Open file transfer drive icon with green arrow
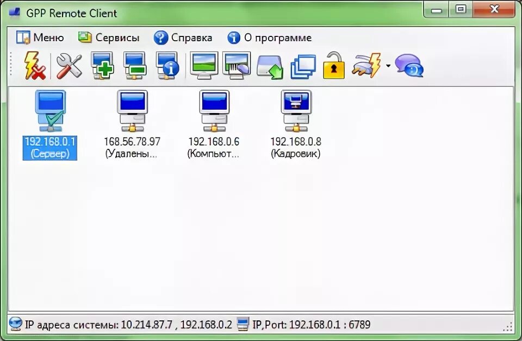 tap(270, 67)
